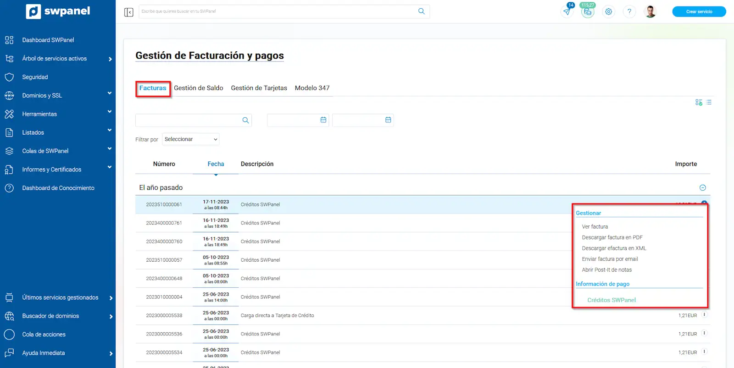Open options menu for invoice 2023000005538

(x=704, y=315)
